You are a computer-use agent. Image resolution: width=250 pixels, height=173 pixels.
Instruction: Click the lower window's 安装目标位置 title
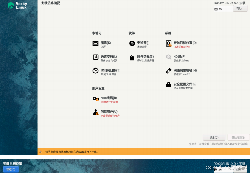coord(12,164)
